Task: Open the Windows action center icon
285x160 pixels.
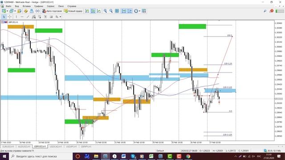Action: [x=279, y=156]
